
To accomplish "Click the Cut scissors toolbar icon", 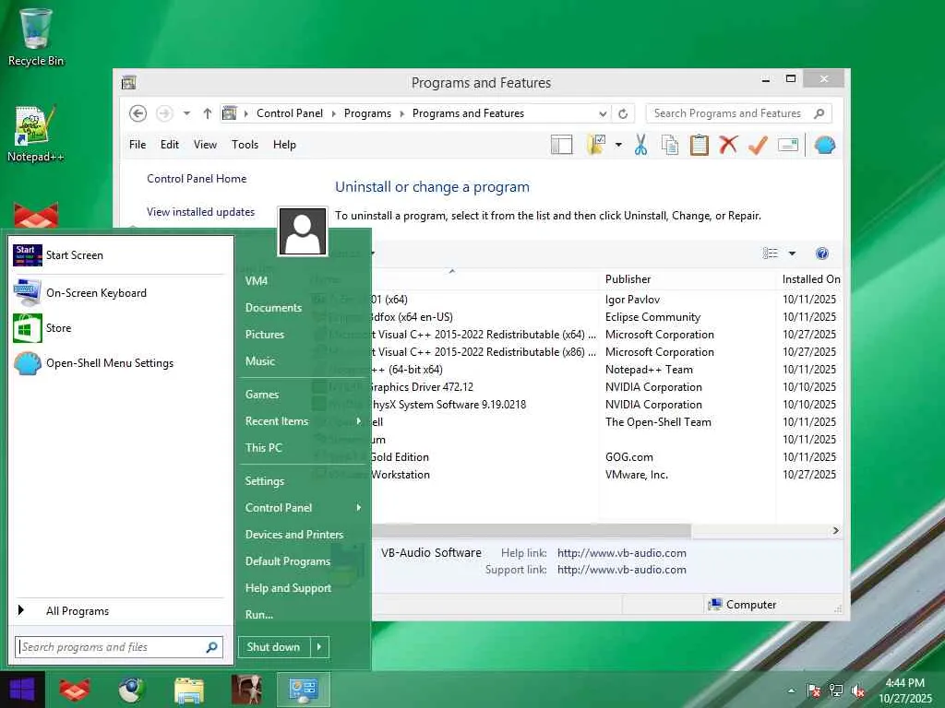I will coord(640,145).
